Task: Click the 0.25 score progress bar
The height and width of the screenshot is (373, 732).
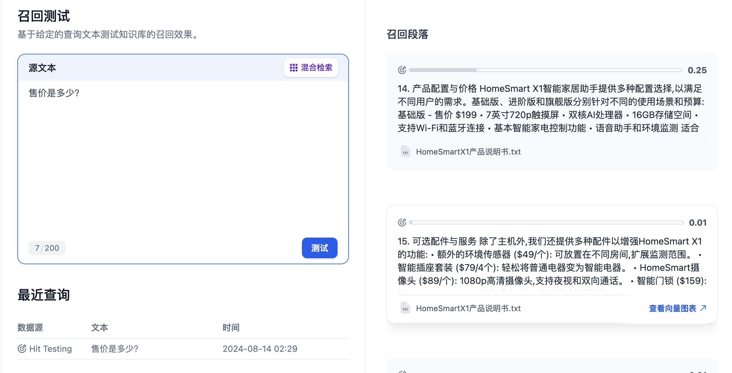Action: [x=545, y=70]
